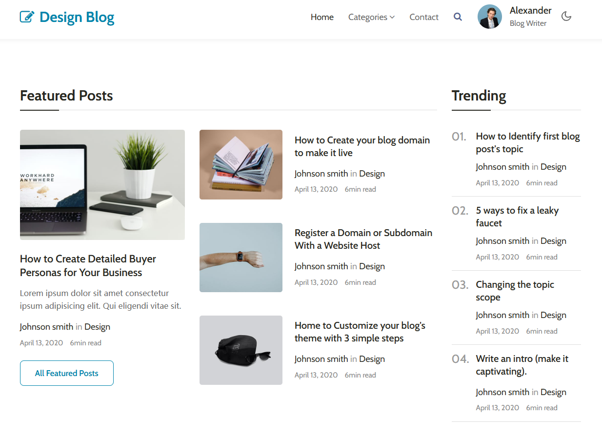Click Alexander's profile avatar
602x438 pixels.
pos(489,17)
